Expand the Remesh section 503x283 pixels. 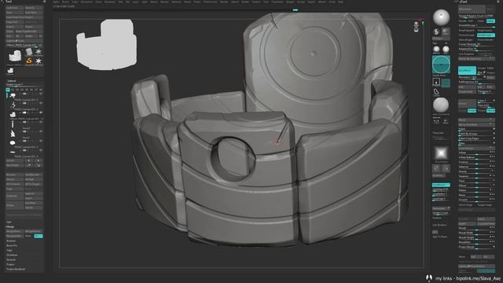tap(11, 259)
